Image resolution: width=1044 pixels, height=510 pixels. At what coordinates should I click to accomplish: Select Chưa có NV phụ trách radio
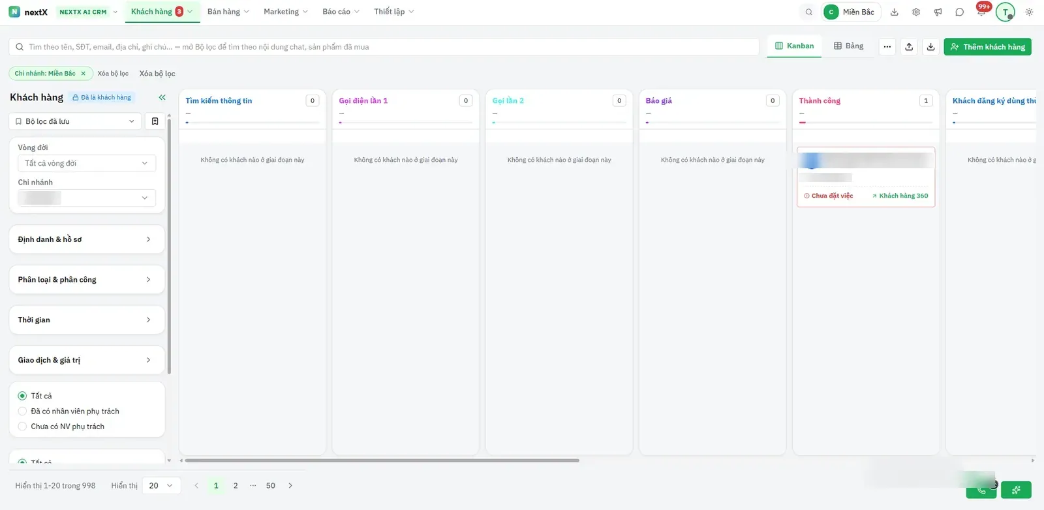22,427
